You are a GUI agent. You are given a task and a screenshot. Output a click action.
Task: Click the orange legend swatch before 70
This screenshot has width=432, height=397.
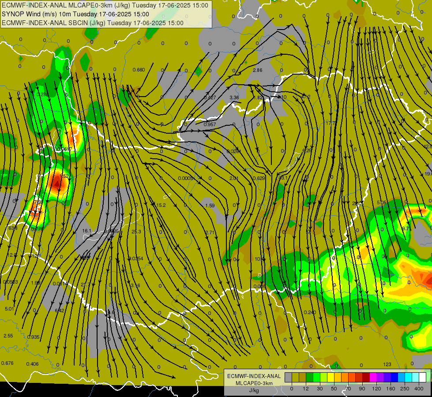(x=345, y=377)
